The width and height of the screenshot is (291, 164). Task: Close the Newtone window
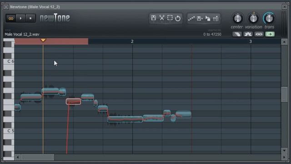point(284,7)
